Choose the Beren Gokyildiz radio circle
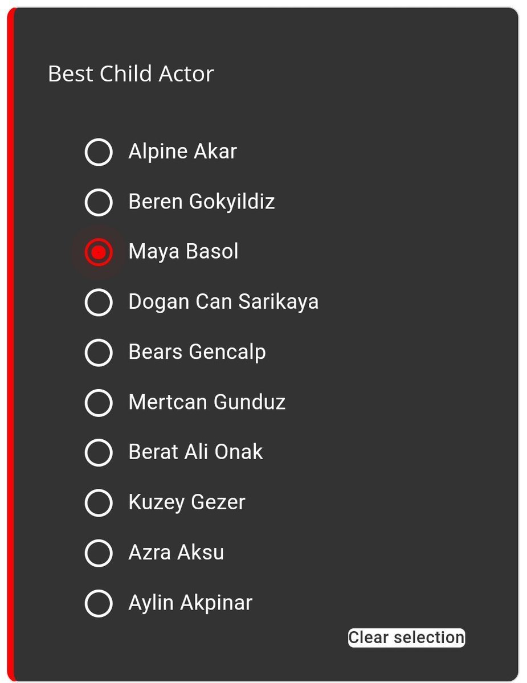This screenshot has height=683, width=527. [x=99, y=202]
